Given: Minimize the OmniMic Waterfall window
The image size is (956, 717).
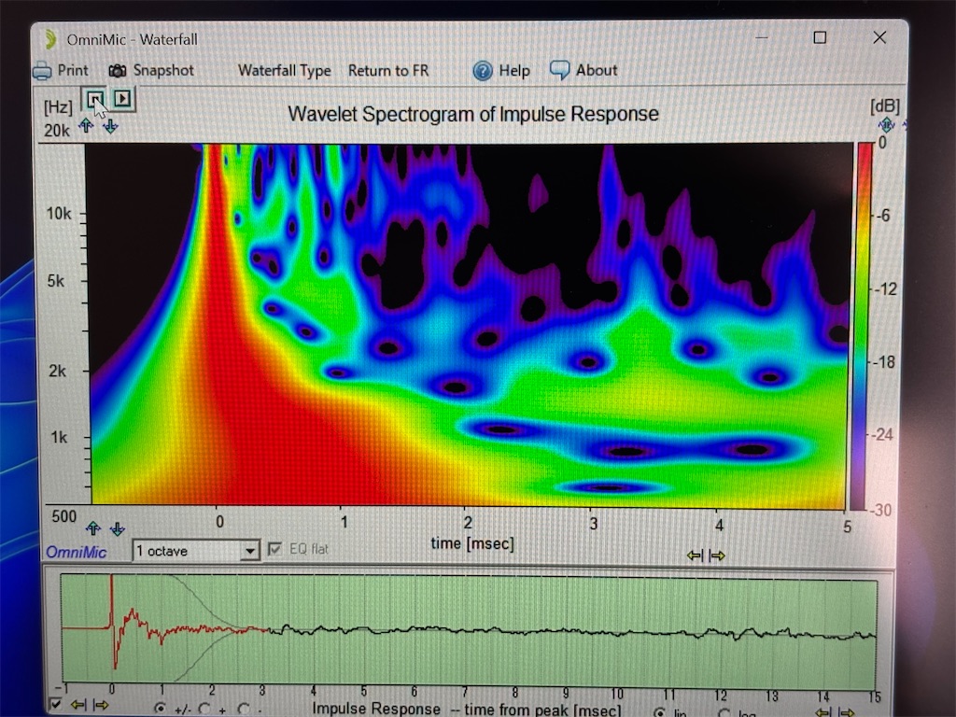Looking at the screenshot, I should point(762,37).
